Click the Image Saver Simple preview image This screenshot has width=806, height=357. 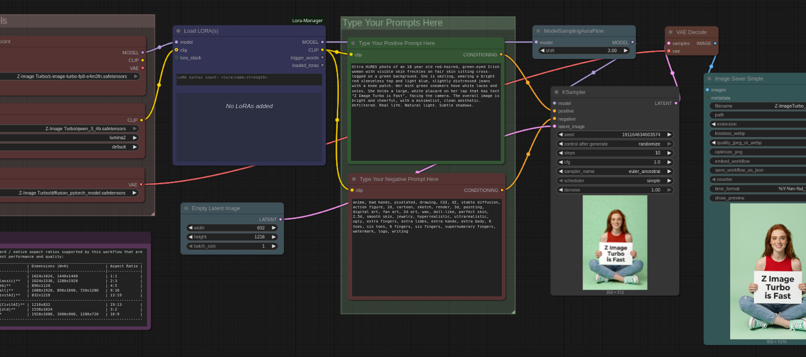coord(768,271)
